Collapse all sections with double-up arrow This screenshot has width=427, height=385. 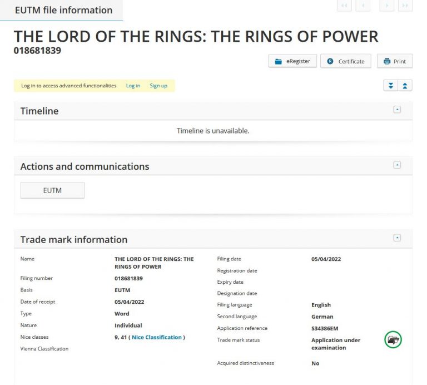tap(405, 86)
